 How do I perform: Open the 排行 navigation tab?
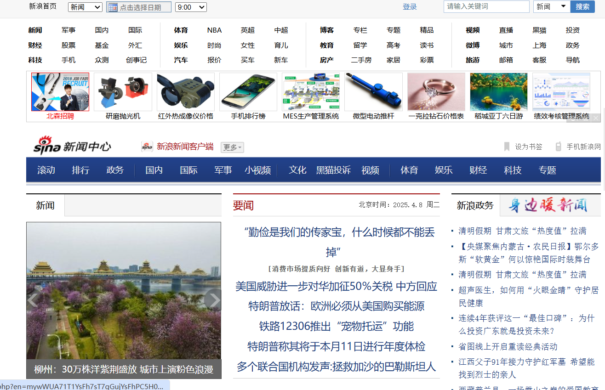[x=80, y=170]
